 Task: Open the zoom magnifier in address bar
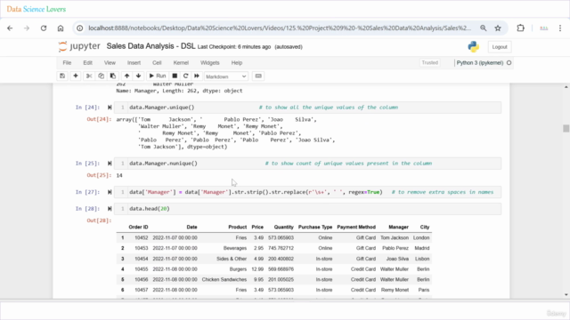point(483,28)
